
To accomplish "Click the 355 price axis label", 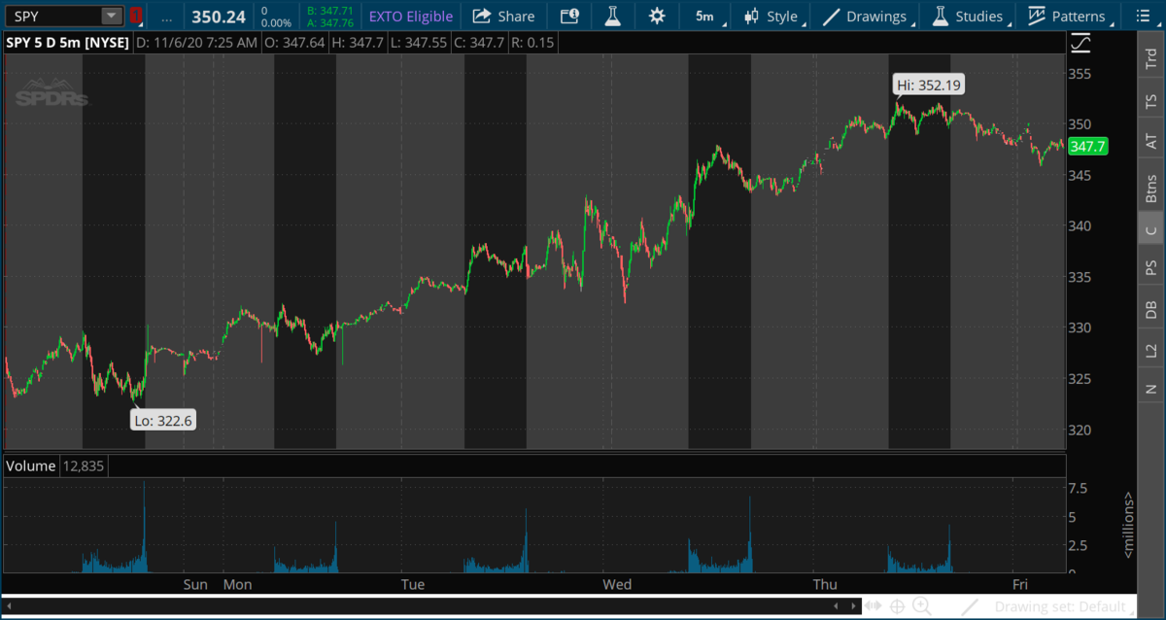I will [x=1080, y=74].
